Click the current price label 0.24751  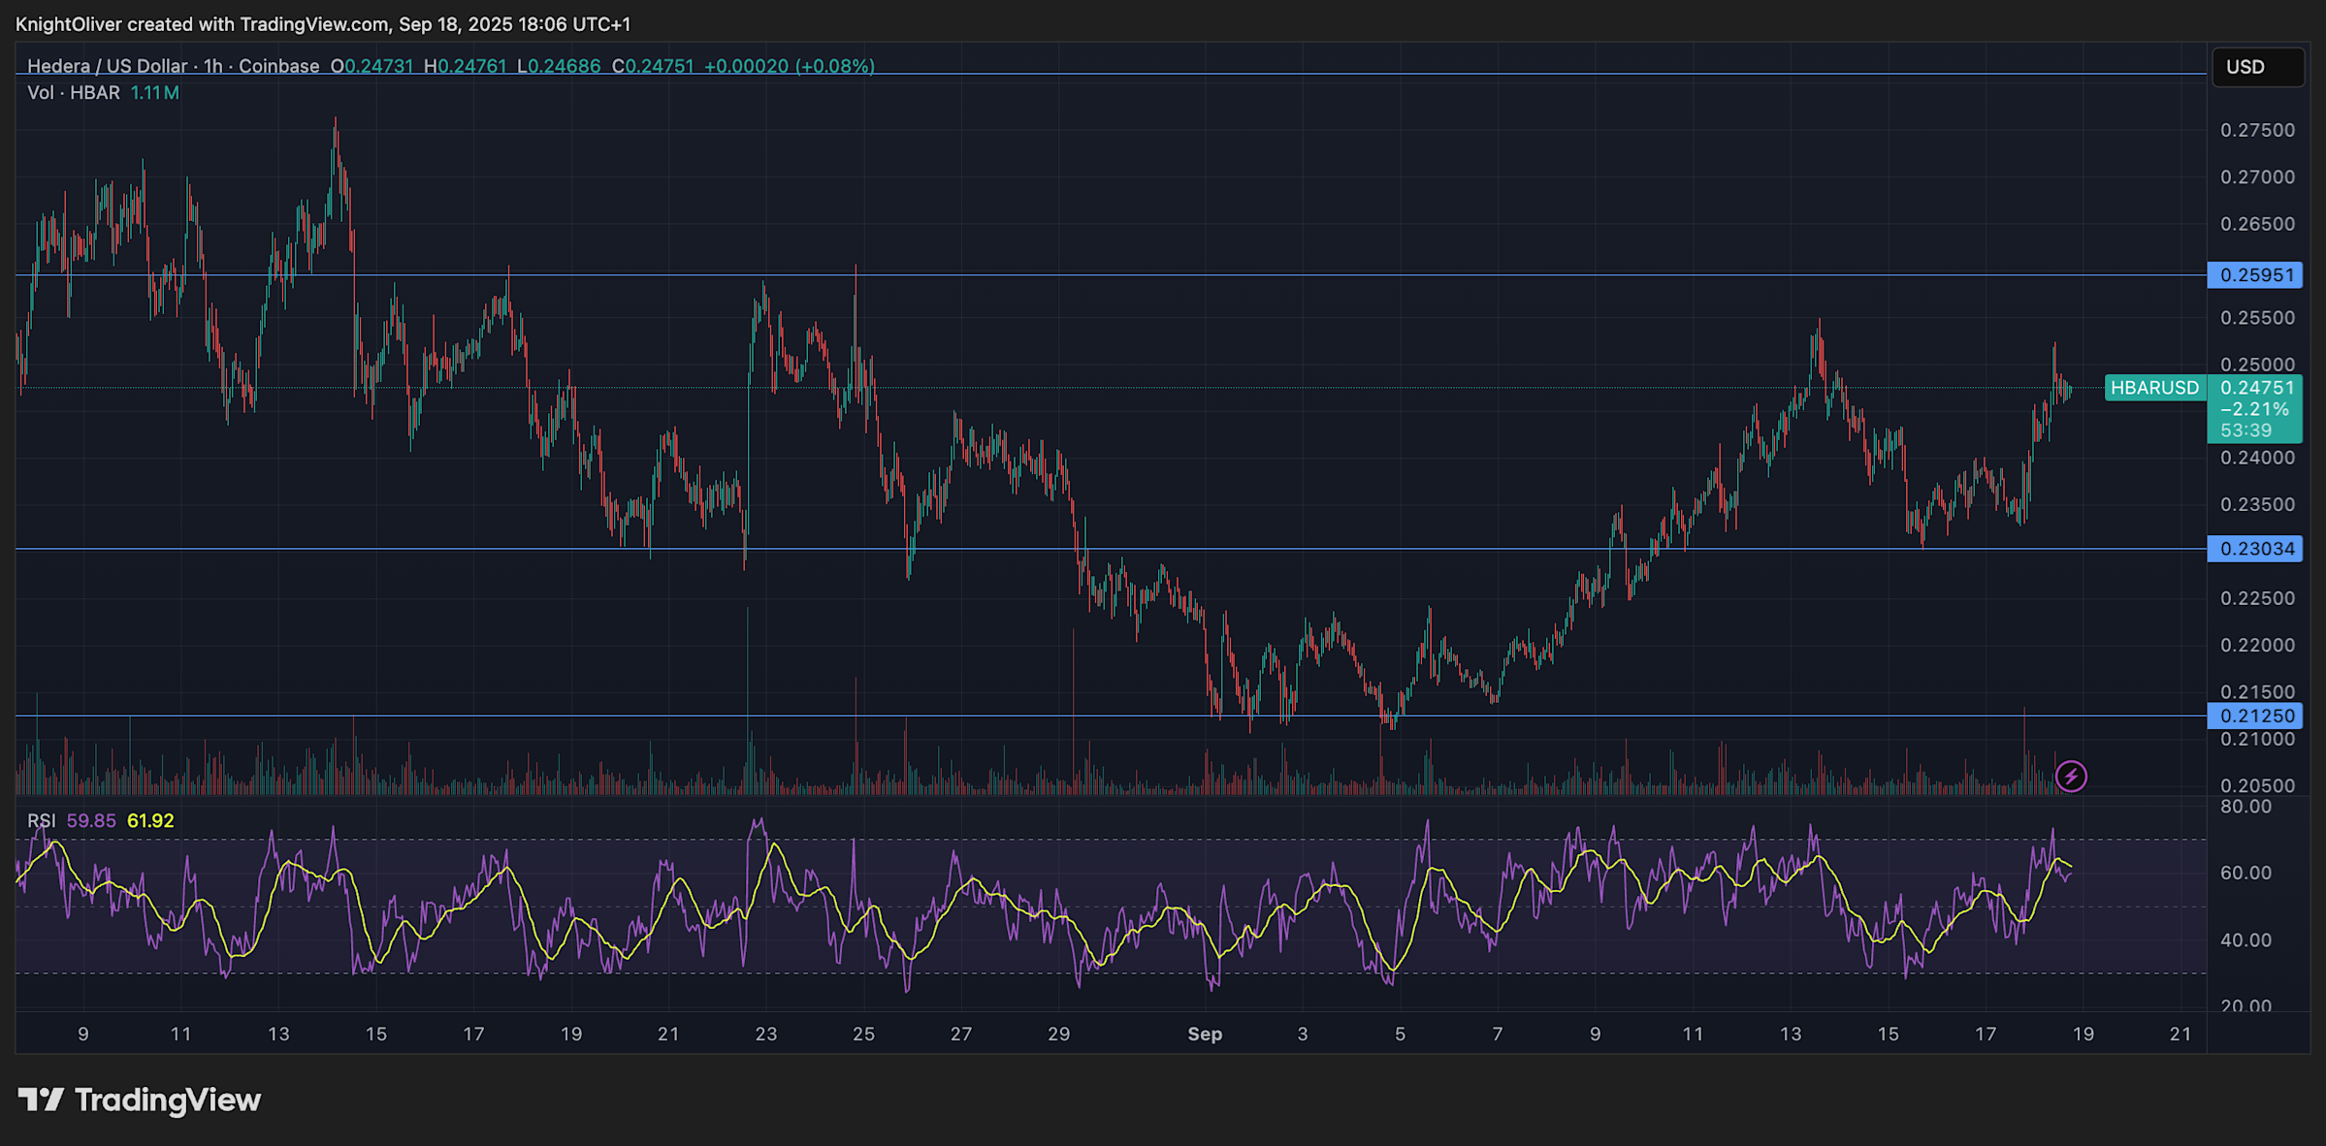(x=2257, y=388)
